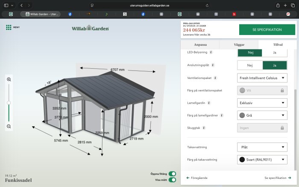Switch to the Anpassa tab
Image resolution: width=299 pixels, height=187 pixels.
[200, 44]
